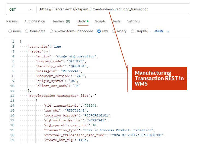This screenshot has width=203, height=155.
Task: Click the "24C" document version value
Action: (x=79, y=76)
